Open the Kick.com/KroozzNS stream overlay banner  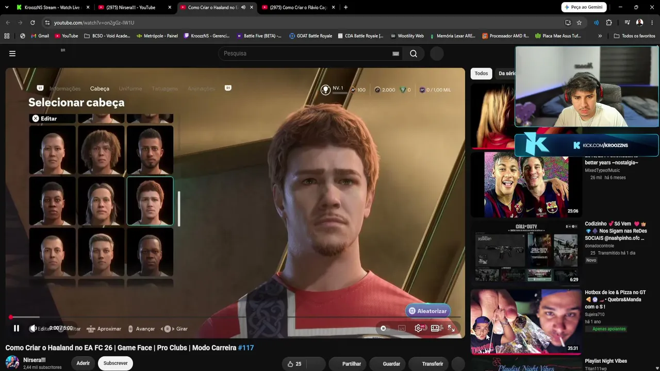(587, 145)
